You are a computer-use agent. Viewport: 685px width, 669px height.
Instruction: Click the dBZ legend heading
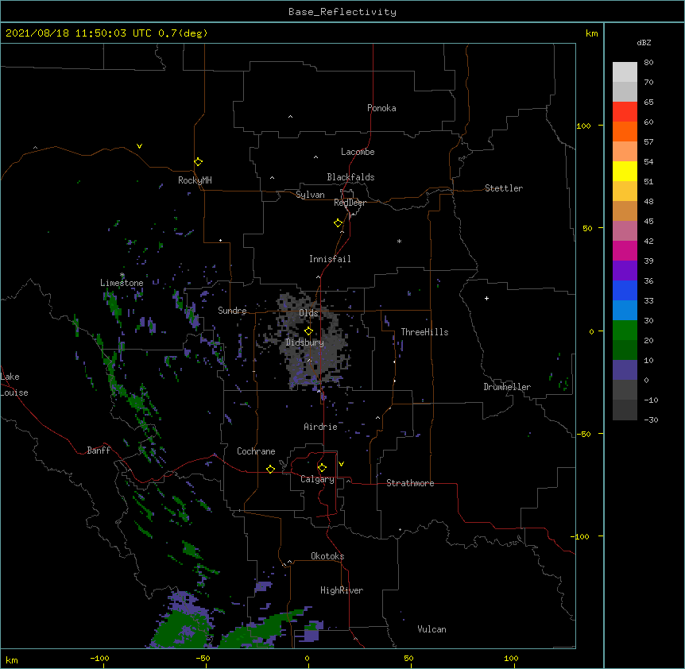click(x=644, y=42)
